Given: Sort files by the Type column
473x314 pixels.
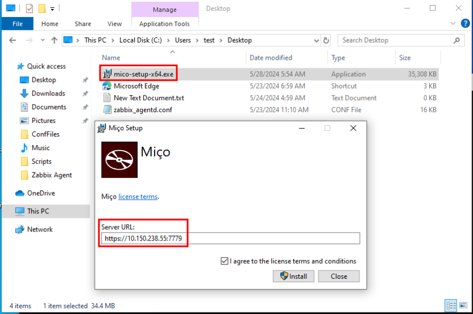Looking at the screenshot, I should click(338, 57).
